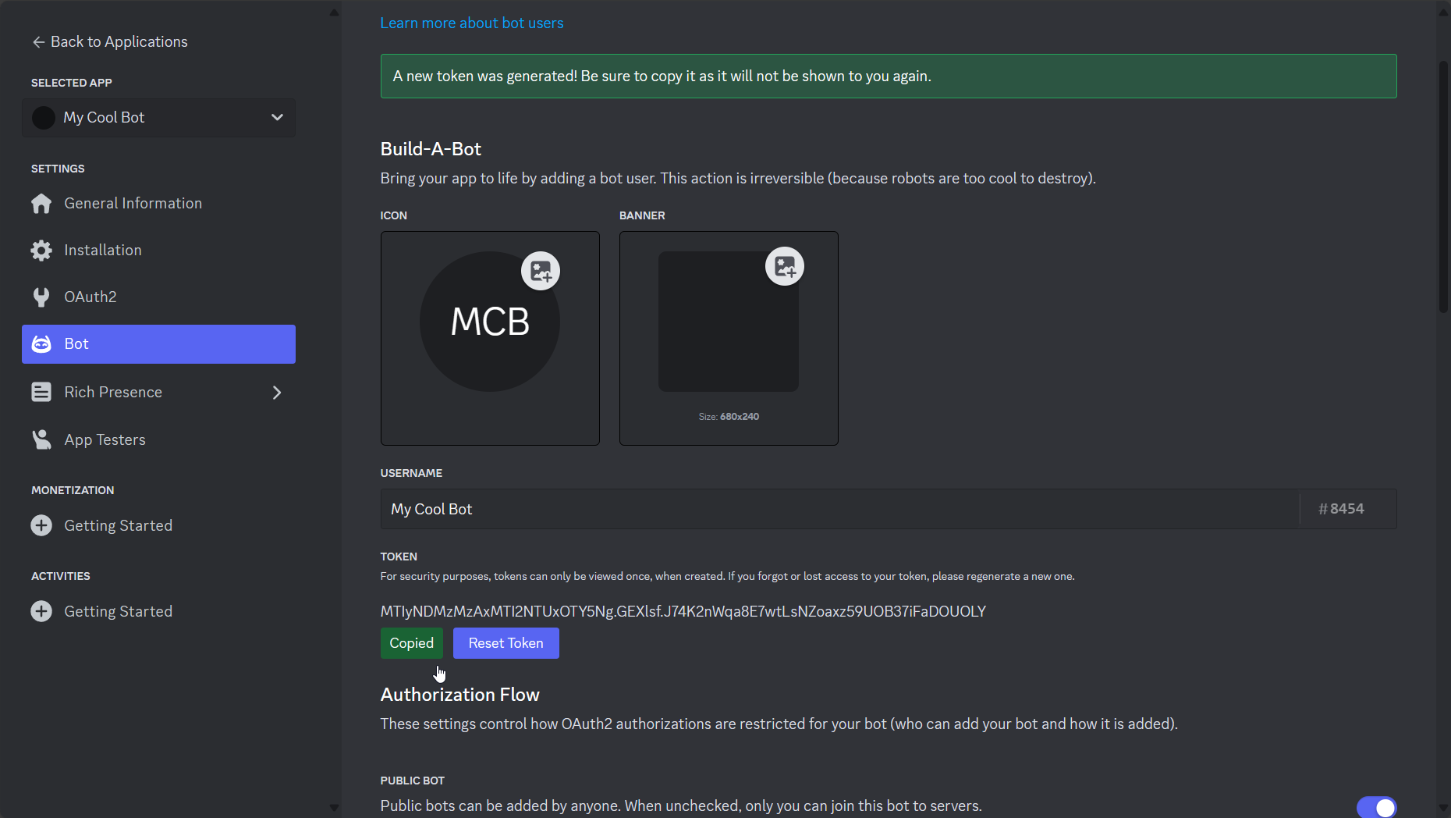
Task: Click the Activities Getting Started plus icon
Action: click(41, 612)
